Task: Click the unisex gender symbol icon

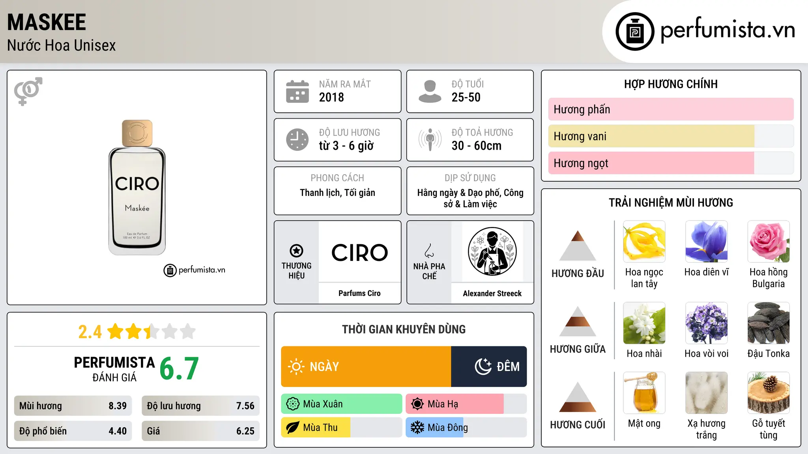Action: point(28,91)
